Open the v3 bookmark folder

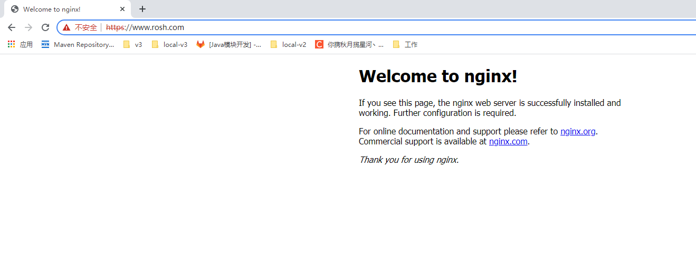(132, 44)
